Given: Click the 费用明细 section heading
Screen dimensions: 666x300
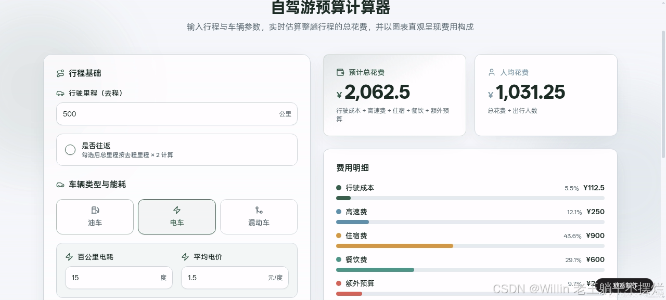Looking at the screenshot, I should point(353,168).
